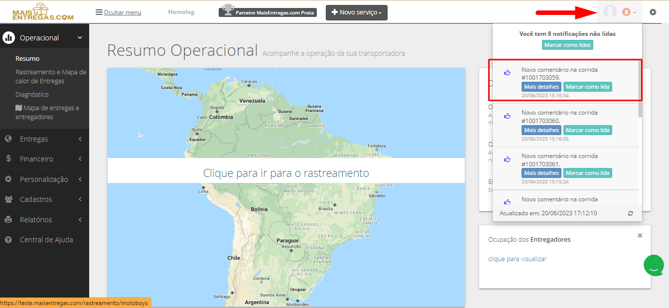669x308 pixels.
Task: Open the Novo serviço dropdown
Action: coord(357,12)
